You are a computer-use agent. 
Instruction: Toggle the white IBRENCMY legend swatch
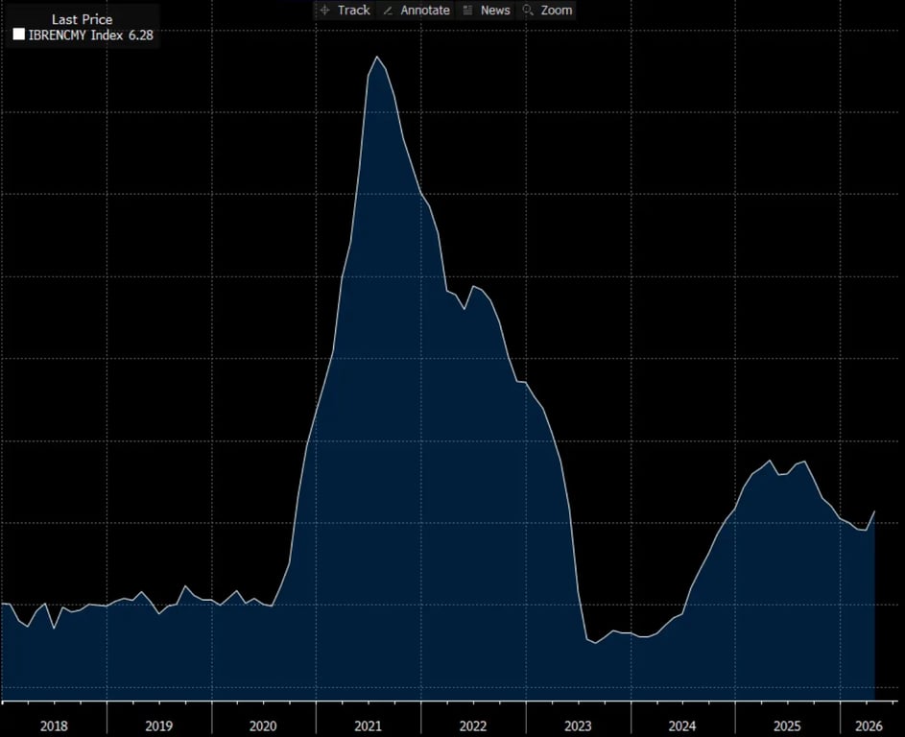[19, 35]
